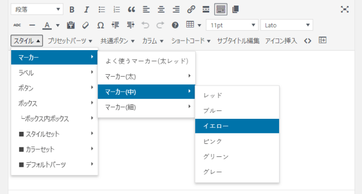Undo the last action
Screen dimensions: 362x194
(x=145, y=25)
